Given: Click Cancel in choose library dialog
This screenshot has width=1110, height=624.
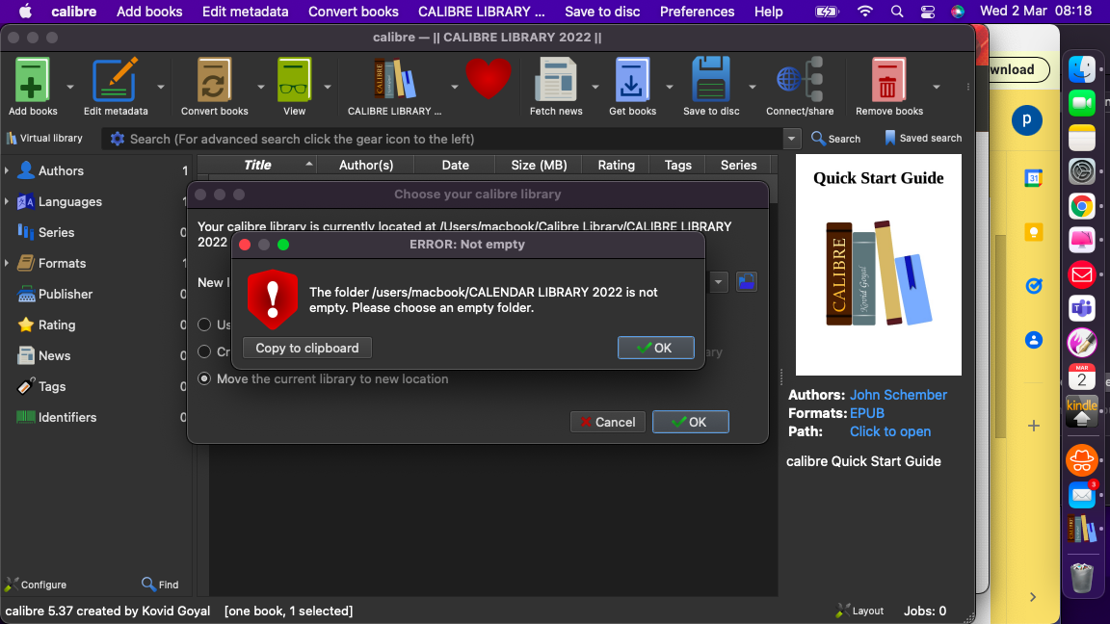Looking at the screenshot, I should (x=607, y=422).
